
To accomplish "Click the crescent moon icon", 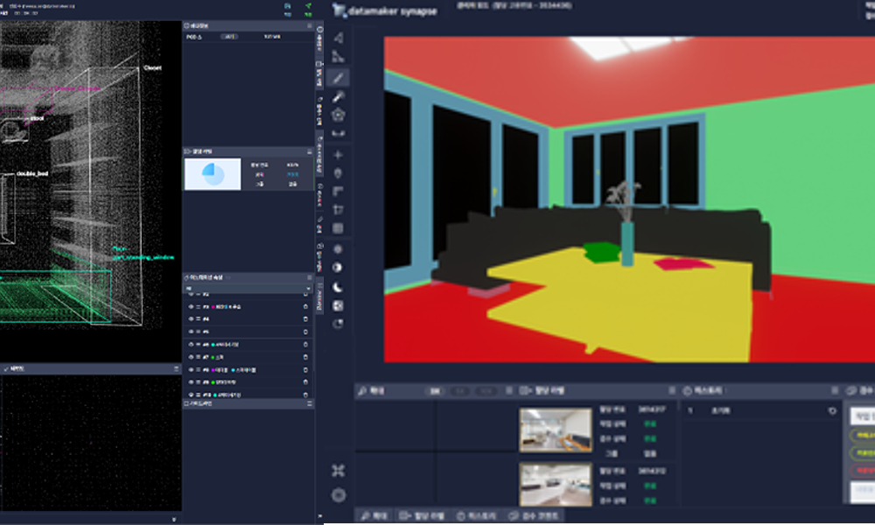I will pyautogui.click(x=338, y=287).
